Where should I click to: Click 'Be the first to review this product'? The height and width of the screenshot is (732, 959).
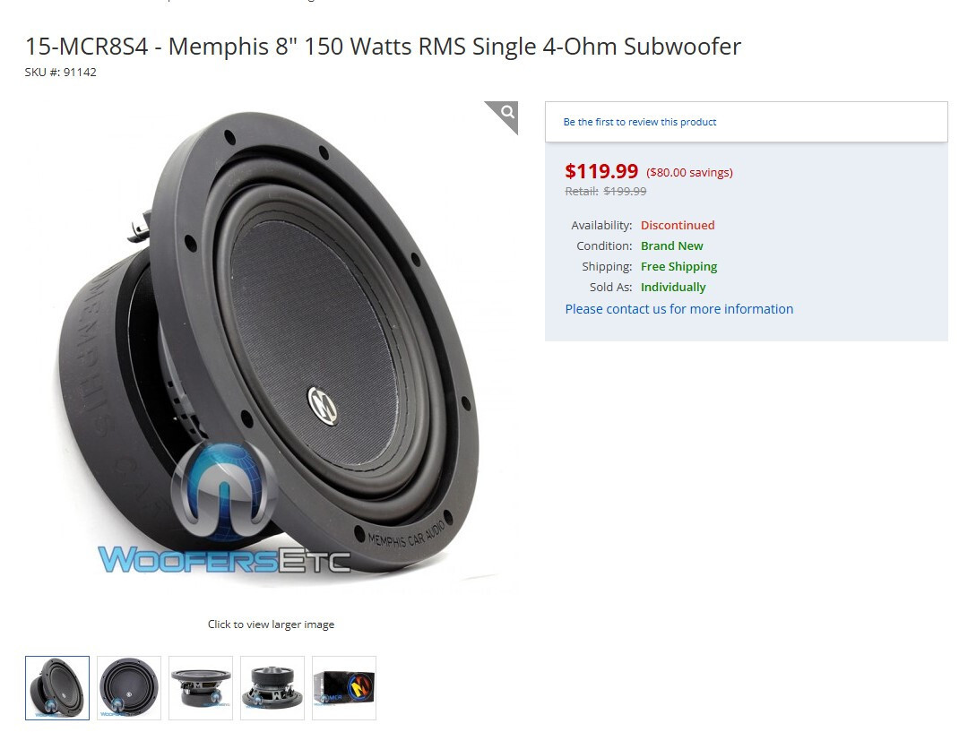pos(640,122)
